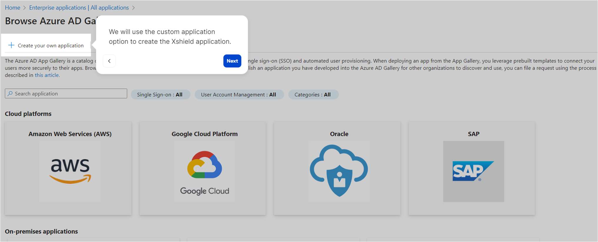
Task: Expand the User Account Management filter
Action: (x=239, y=95)
